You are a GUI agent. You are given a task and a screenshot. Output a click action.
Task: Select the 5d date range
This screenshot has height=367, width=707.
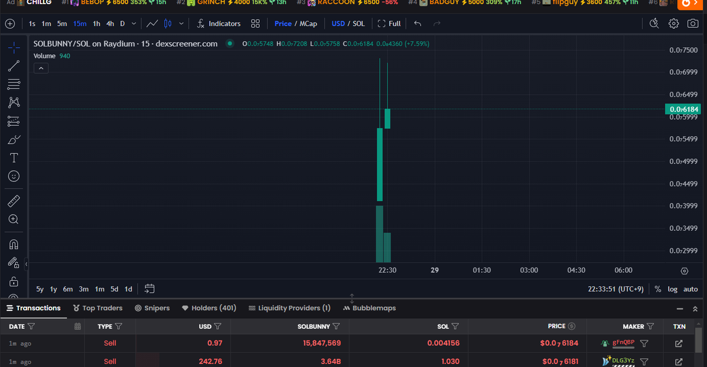[114, 289]
